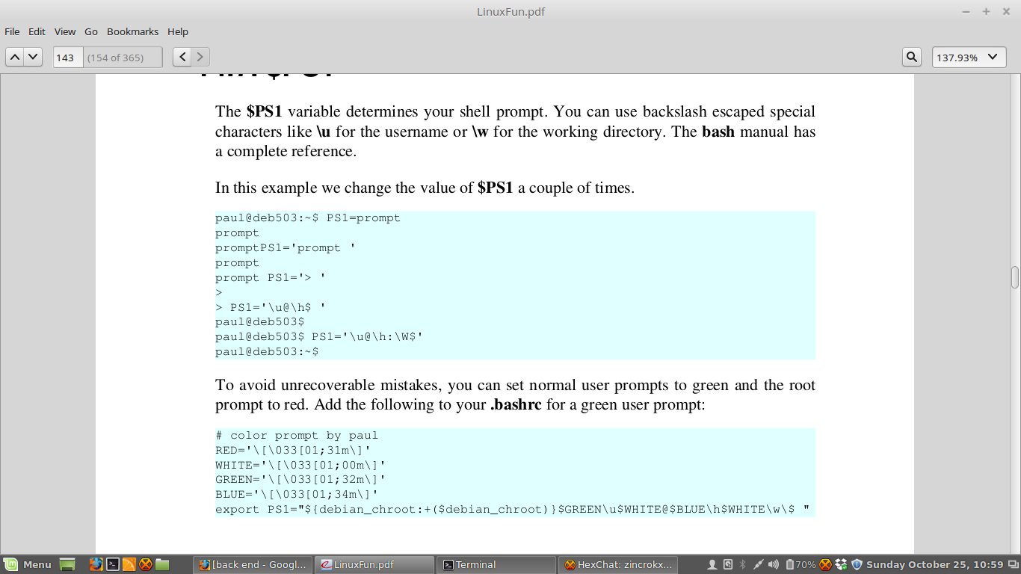Click the line "GREEN='\[\033[01;32m\]'"
The width and height of the screenshot is (1021, 574).
pyautogui.click(x=300, y=479)
